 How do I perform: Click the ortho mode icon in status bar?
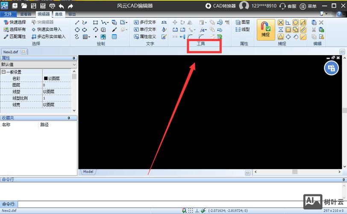tap(197, 211)
